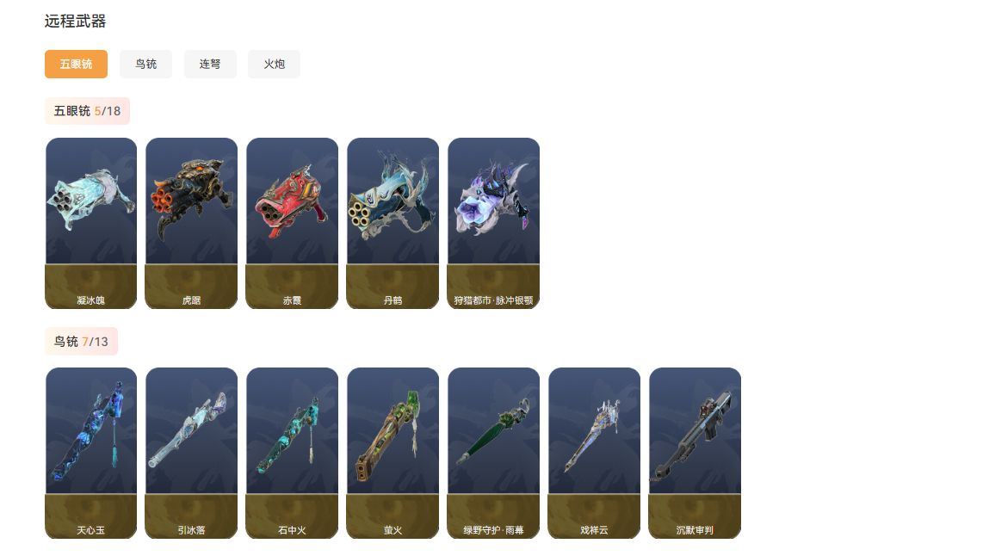The height and width of the screenshot is (556, 989).
Task: Select the 虎踞 weapon skin
Action: click(x=191, y=223)
